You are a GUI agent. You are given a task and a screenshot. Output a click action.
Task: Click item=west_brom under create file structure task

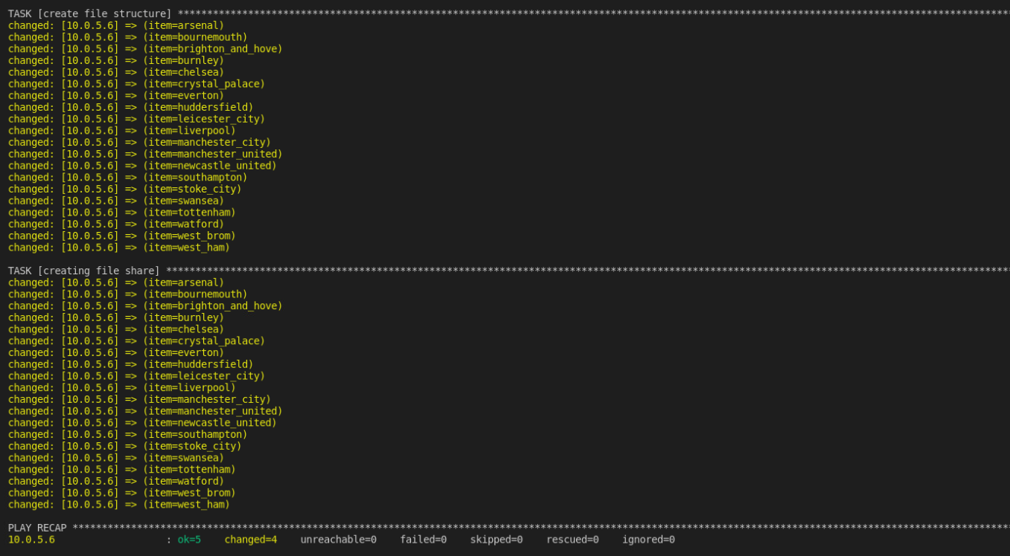[189, 236]
